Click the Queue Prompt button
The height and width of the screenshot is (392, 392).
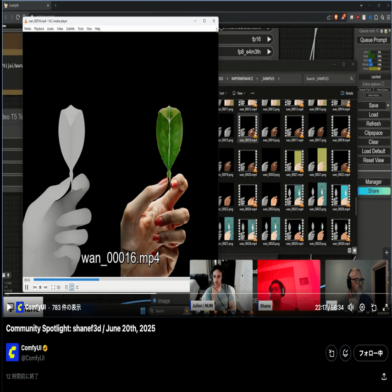[x=373, y=40]
